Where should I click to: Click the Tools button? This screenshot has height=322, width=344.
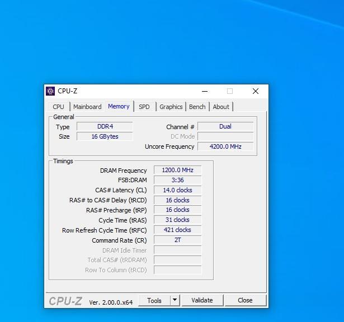154,301
